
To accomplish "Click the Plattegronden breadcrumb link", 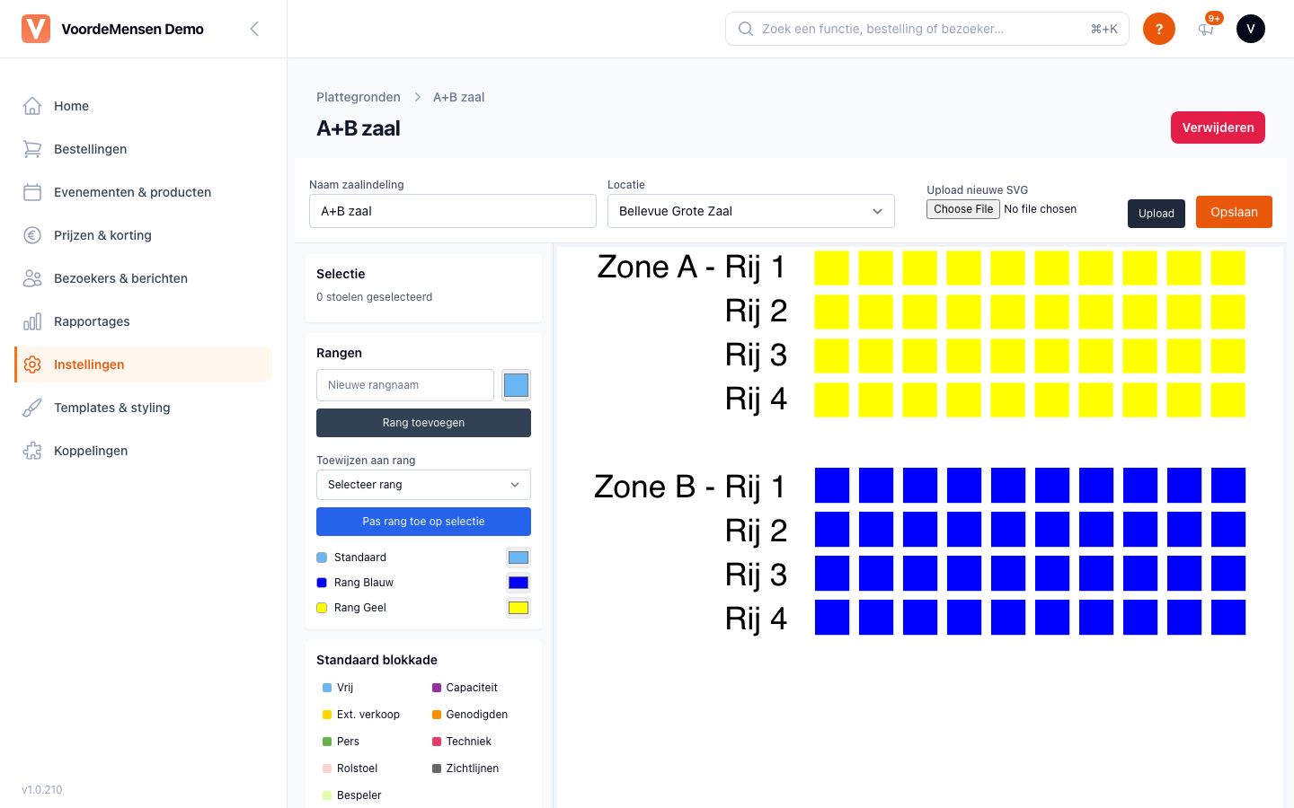I will 359,97.
